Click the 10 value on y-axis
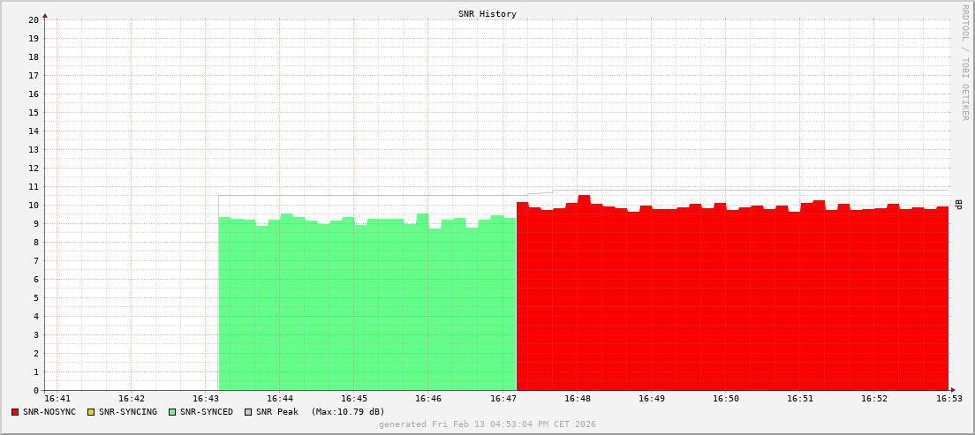975x435 pixels. pyautogui.click(x=34, y=205)
